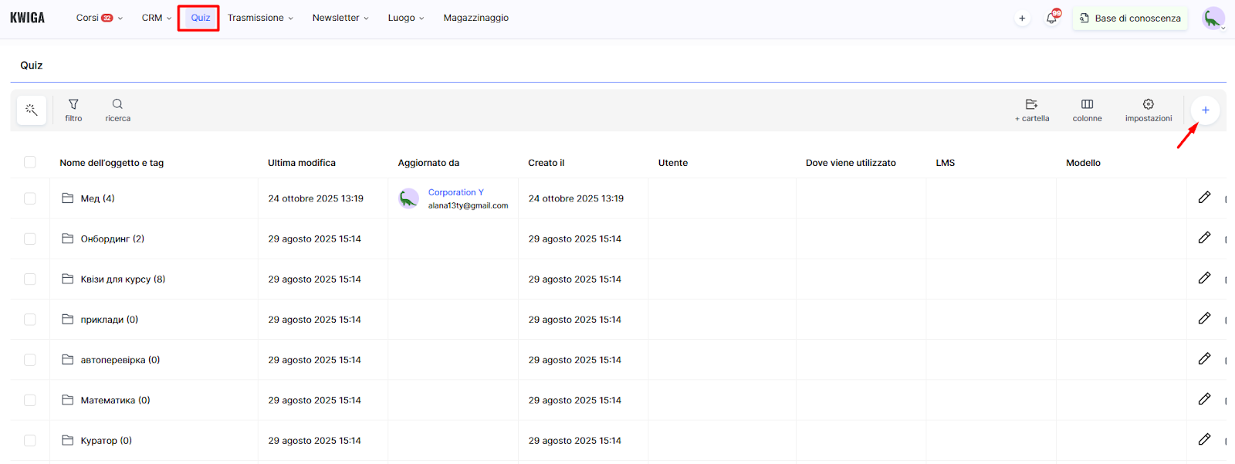The height and width of the screenshot is (464, 1235).
Task: Check the Математика row checkbox
Action: point(30,401)
